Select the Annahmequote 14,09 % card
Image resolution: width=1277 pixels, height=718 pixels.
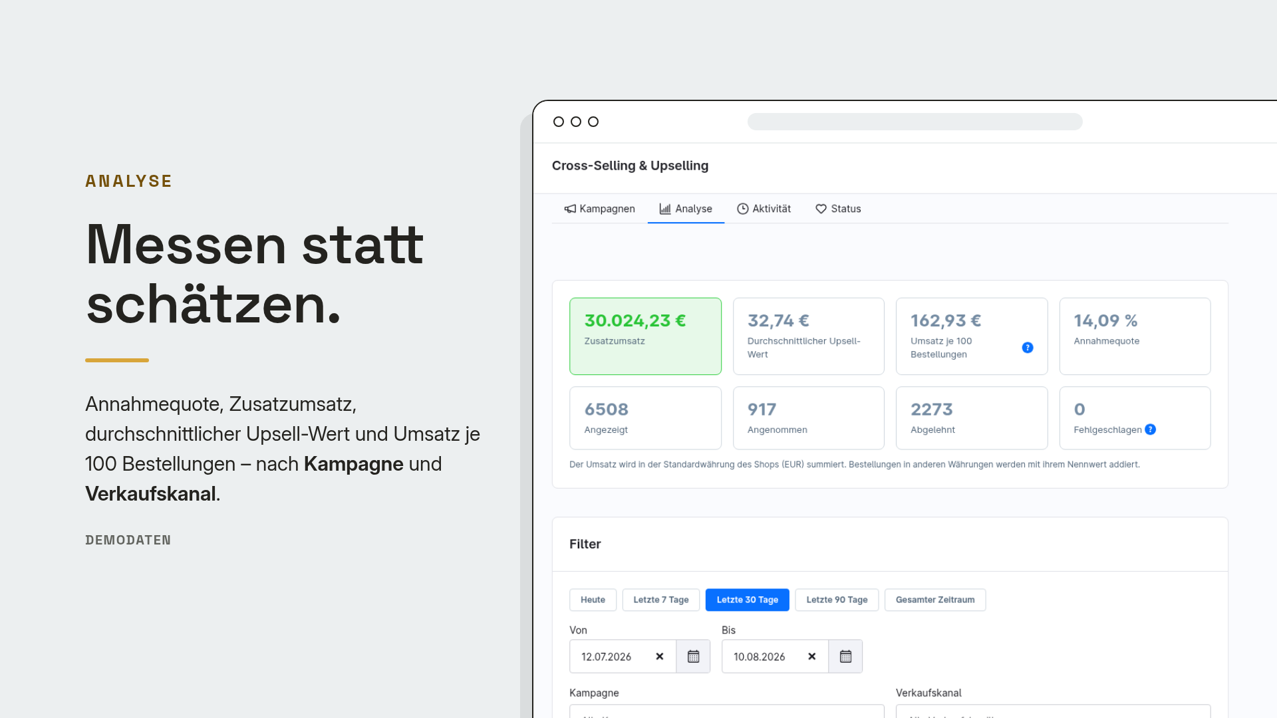[x=1135, y=336]
